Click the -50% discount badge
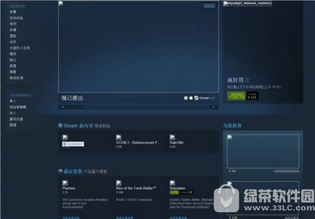 (x=237, y=96)
